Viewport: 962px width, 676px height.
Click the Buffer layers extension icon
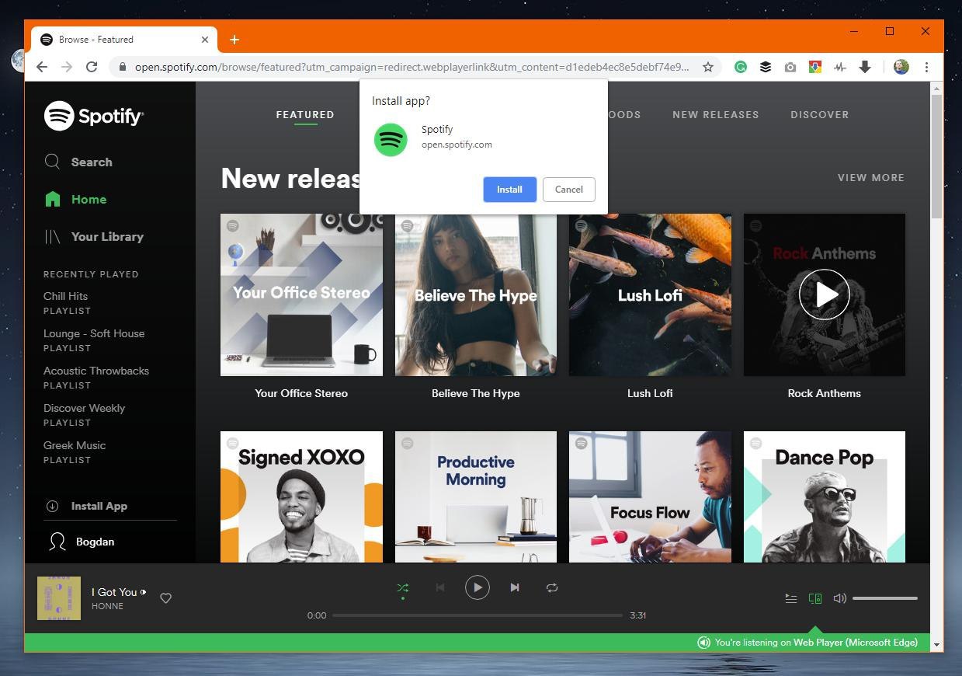pos(766,67)
